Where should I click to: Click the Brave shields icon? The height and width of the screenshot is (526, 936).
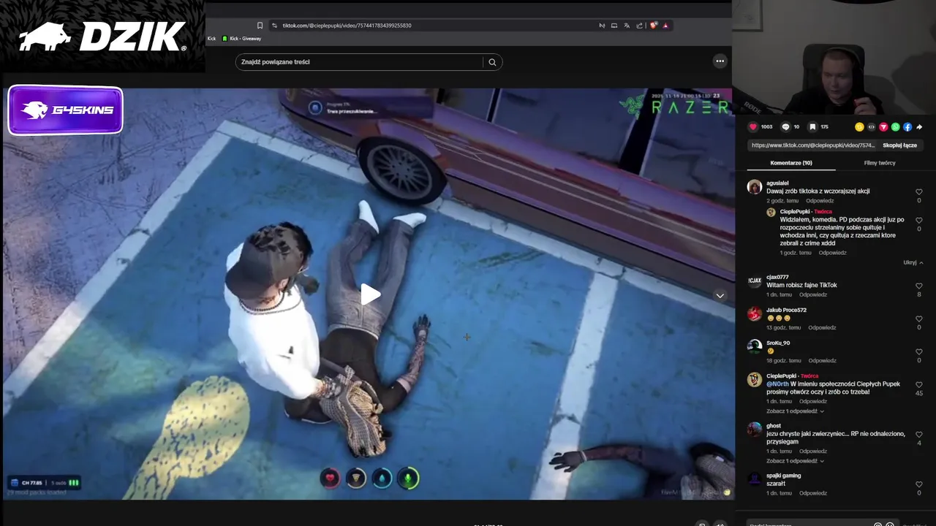click(x=653, y=26)
